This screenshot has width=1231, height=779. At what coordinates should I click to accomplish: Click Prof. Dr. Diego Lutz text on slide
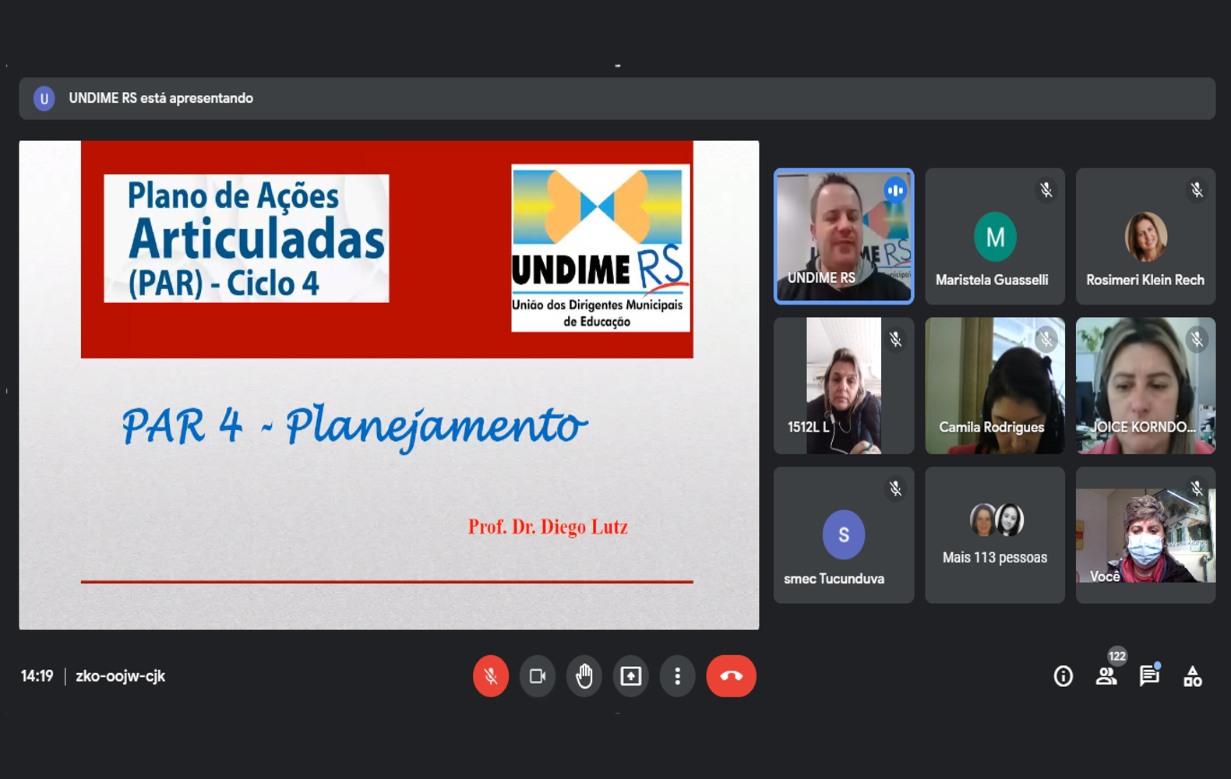pos(548,527)
